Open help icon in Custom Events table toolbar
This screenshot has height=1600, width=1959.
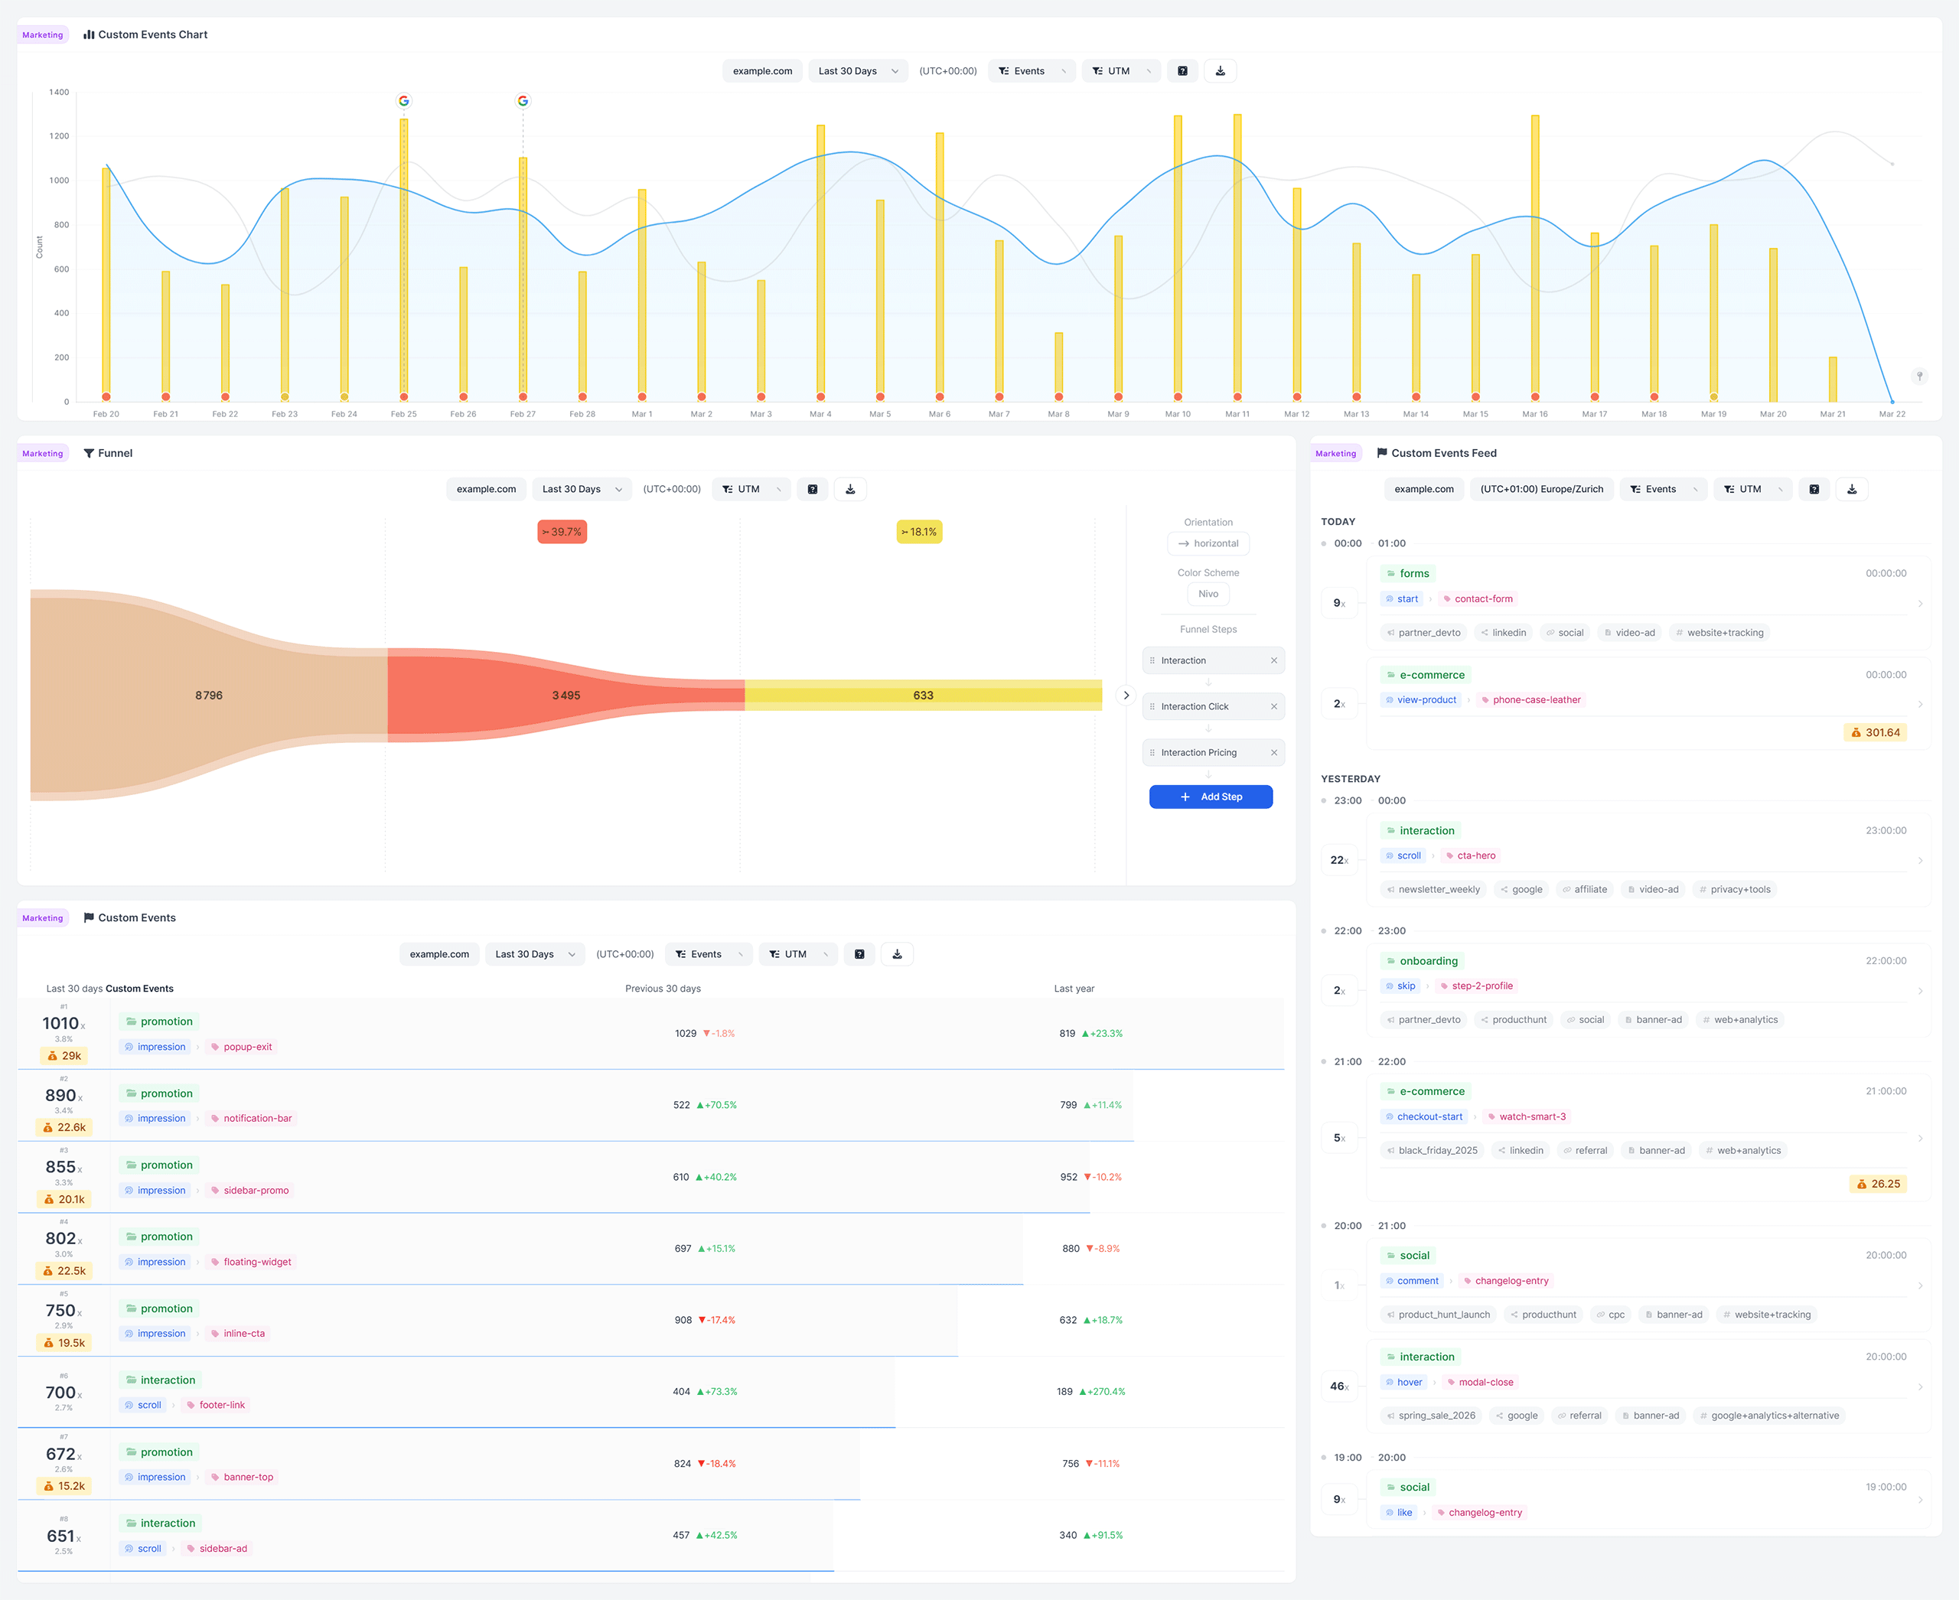point(859,954)
